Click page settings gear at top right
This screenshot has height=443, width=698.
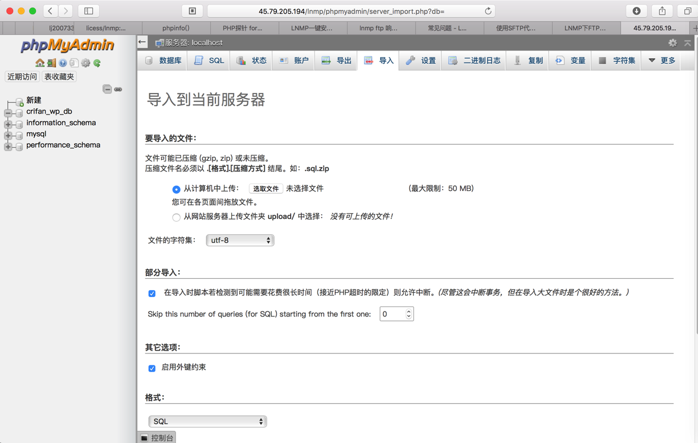coord(672,43)
